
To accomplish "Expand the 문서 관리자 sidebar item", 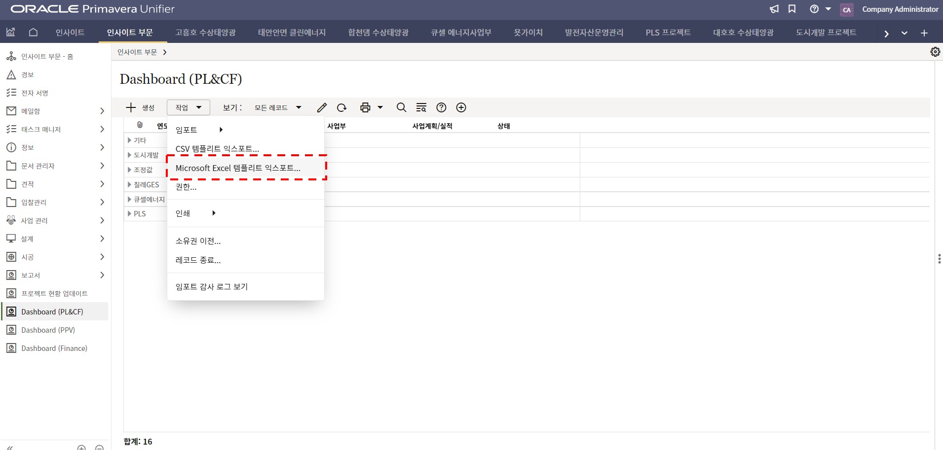I will point(102,166).
